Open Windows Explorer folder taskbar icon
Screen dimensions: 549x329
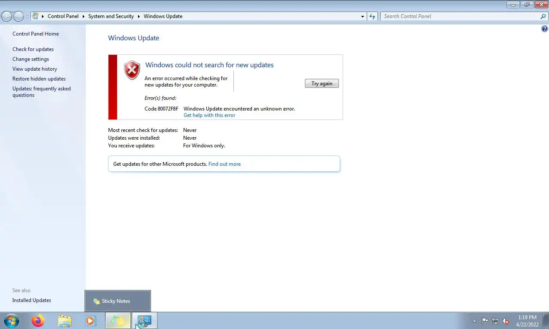[65, 320]
